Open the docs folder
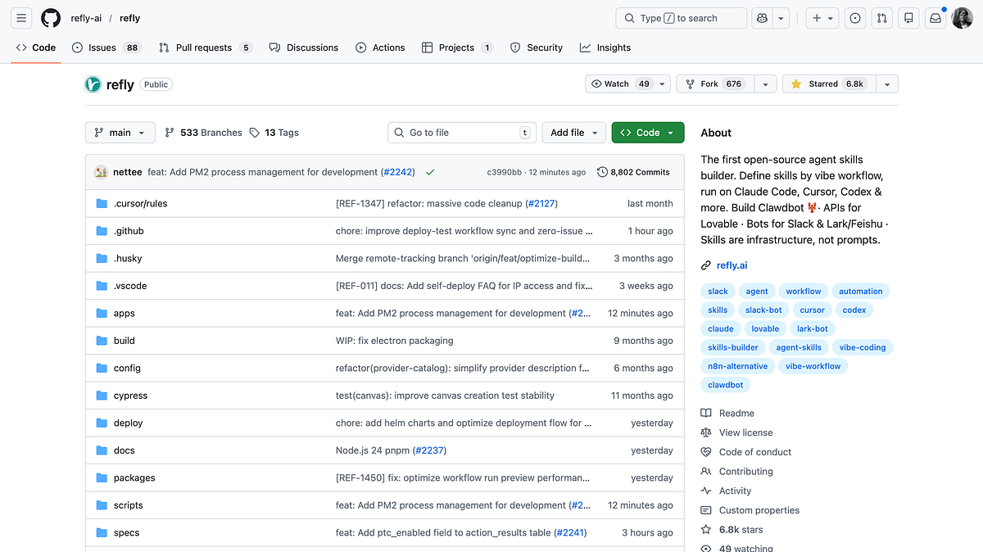 (125, 450)
